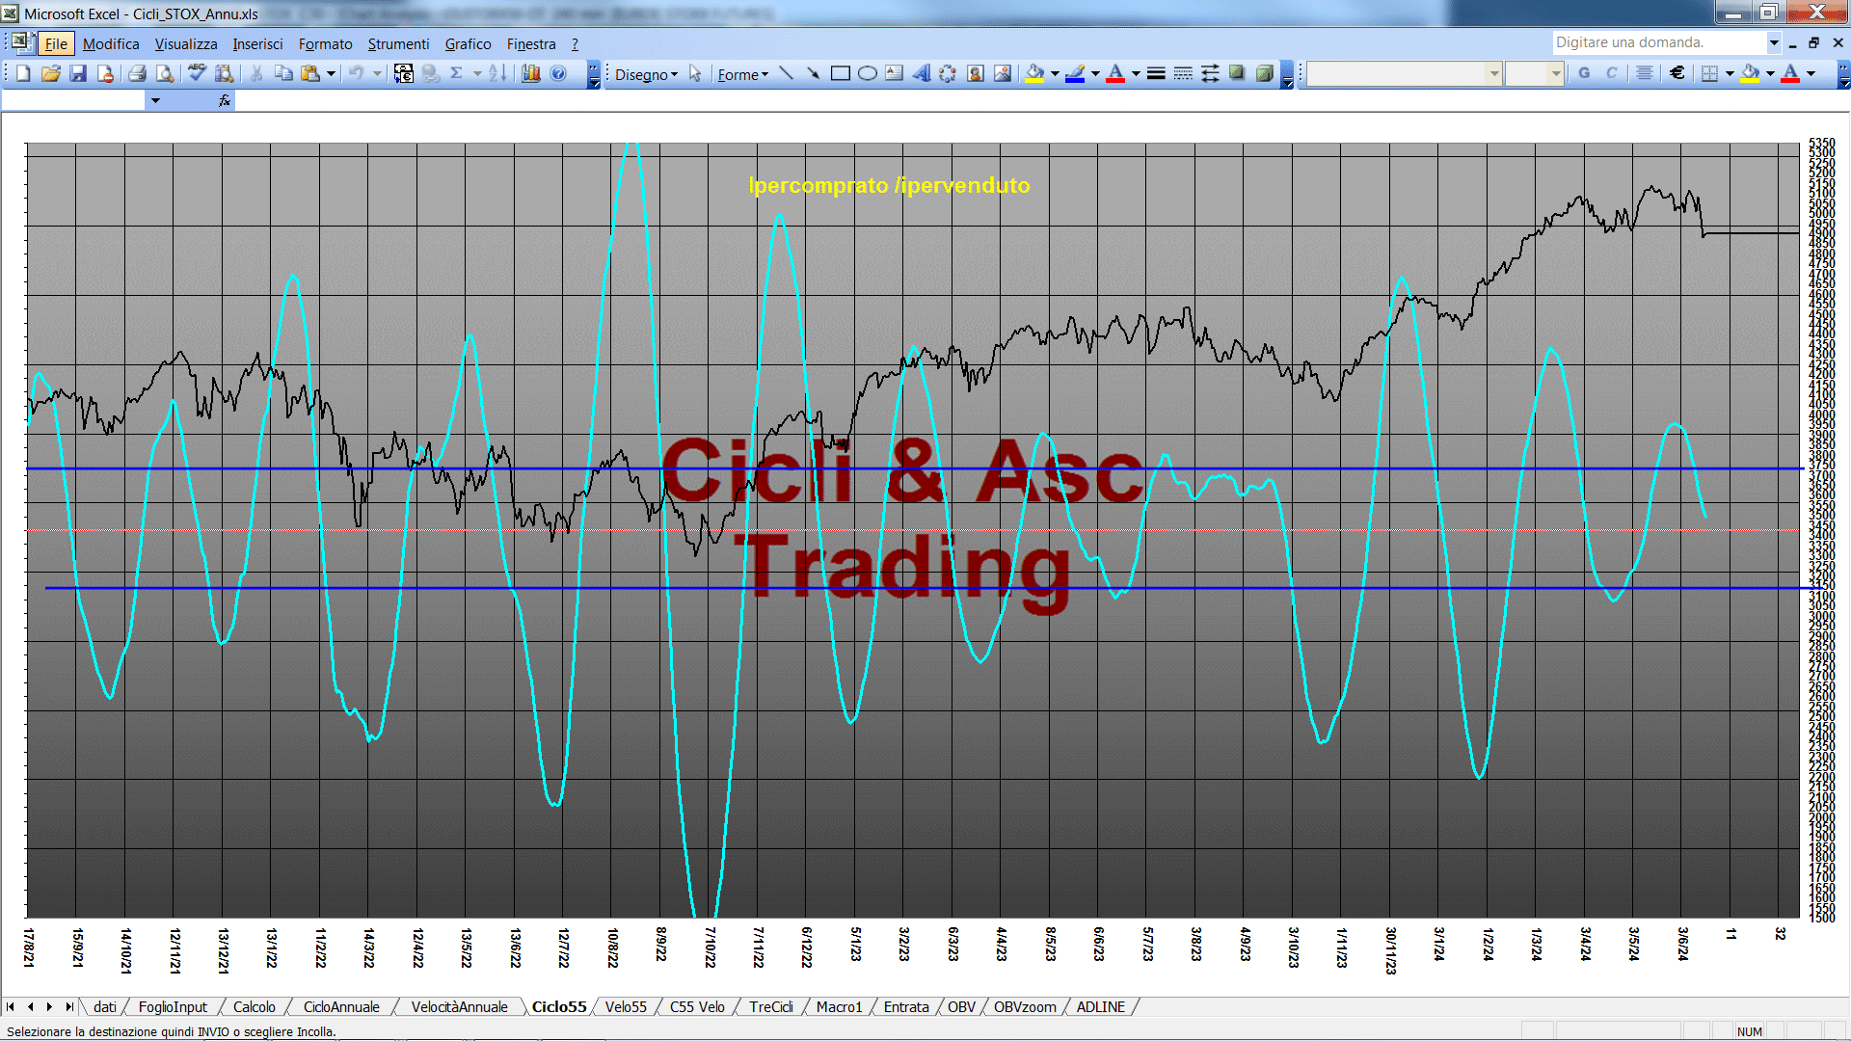Open drawing Fill Color dropdown arrow
The height and width of the screenshot is (1041, 1851).
tap(1055, 73)
